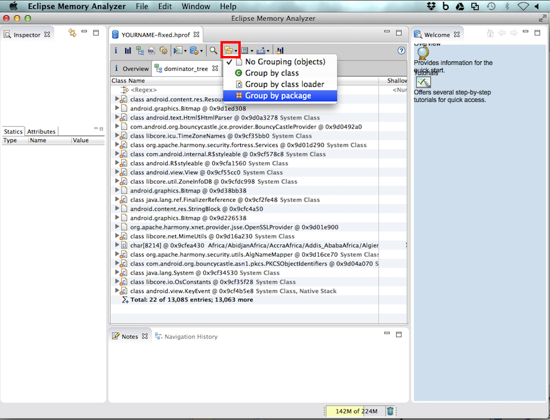Select the Statics tab in Inspector
The height and width of the screenshot is (420, 550).
click(x=13, y=132)
